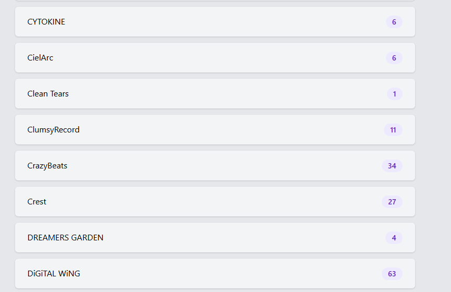
Task: Click the 4 badge on DREAMERS GARDEN
Action: tap(394, 238)
